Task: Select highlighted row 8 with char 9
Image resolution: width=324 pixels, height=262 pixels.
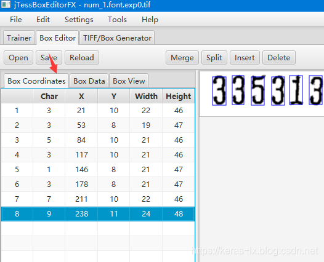Action: pos(98,214)
